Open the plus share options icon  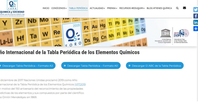click(195, 29)
